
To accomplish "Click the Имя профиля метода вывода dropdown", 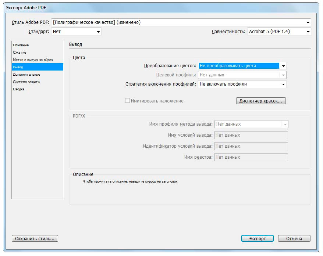I will coord(251,124).
